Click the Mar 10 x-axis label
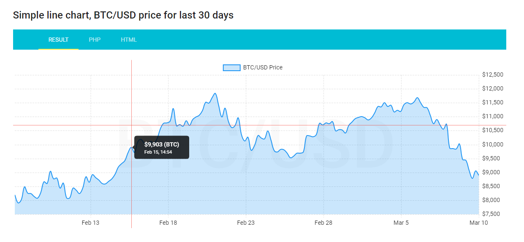This screenshot has height=242, width=524. (x=479, y=223)
